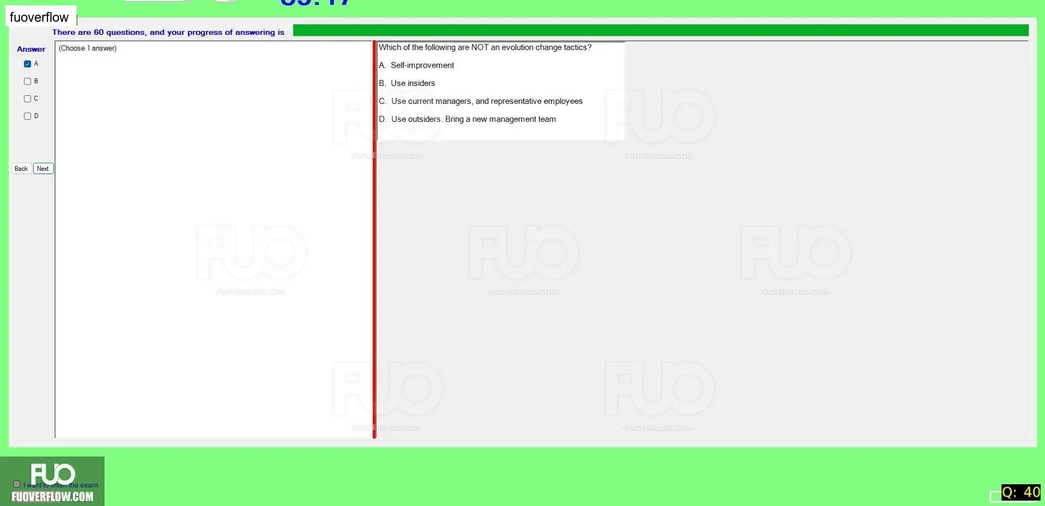Click the 'Answer' heading label

(x=31, y=49)
